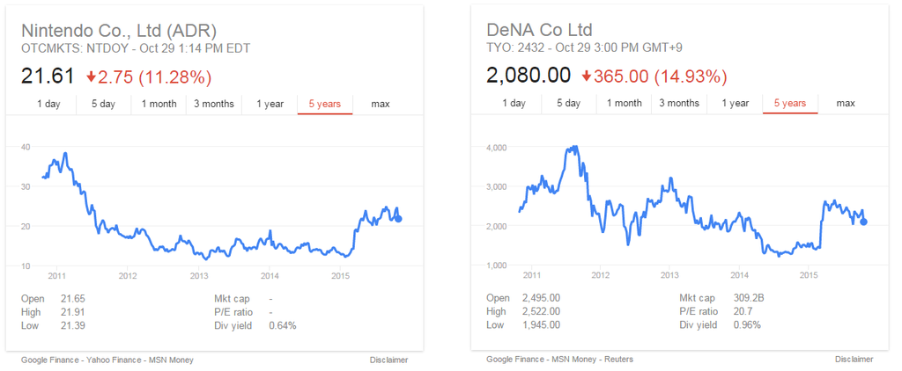902x371 pixels.
Task: Switch Nintendo chart to 5 day range
Action: point(102,104)
